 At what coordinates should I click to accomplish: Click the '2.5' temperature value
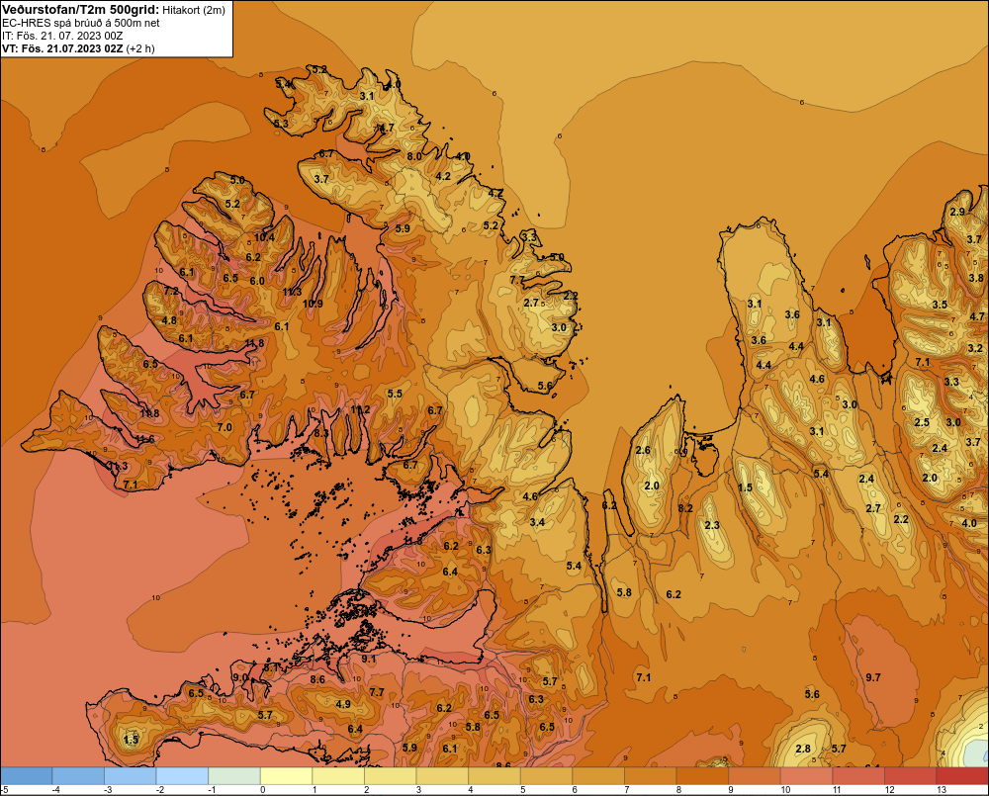922,422
